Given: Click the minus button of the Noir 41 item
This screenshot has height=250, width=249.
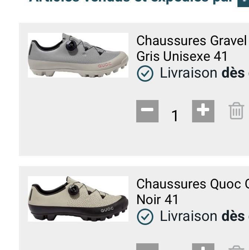Looking at the screenshot, I should coord(147,247).
